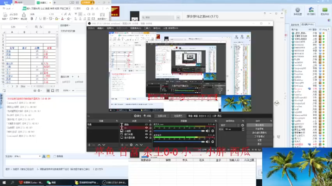The image size is (332, 186).
Task: Open fill color dropdown arrow in WPS
Action: pyautogui.click(x=59, y=19)
